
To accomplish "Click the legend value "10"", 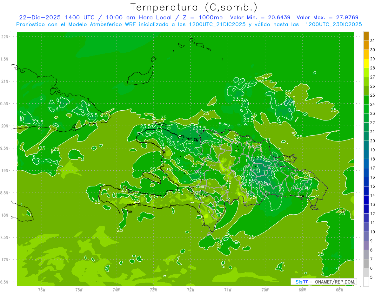I will tap(373, 232).
